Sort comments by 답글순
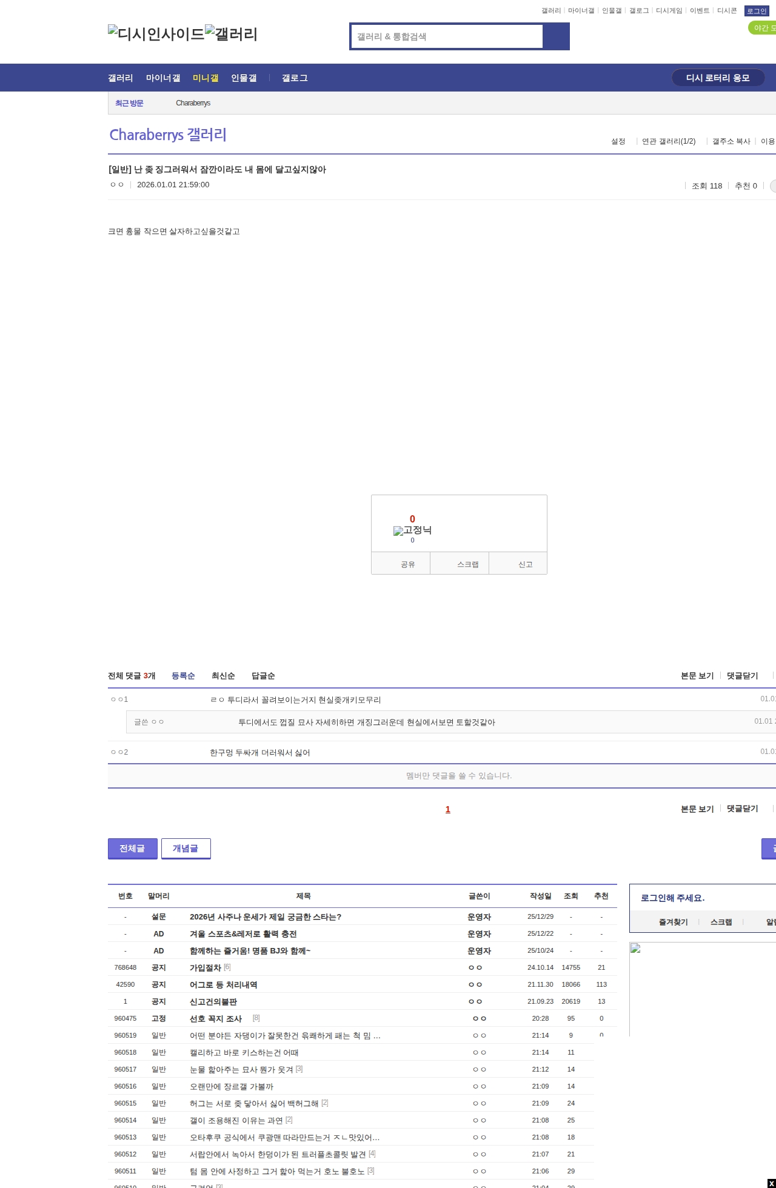Screen dimensions: 776x1188 coord(263,676)
